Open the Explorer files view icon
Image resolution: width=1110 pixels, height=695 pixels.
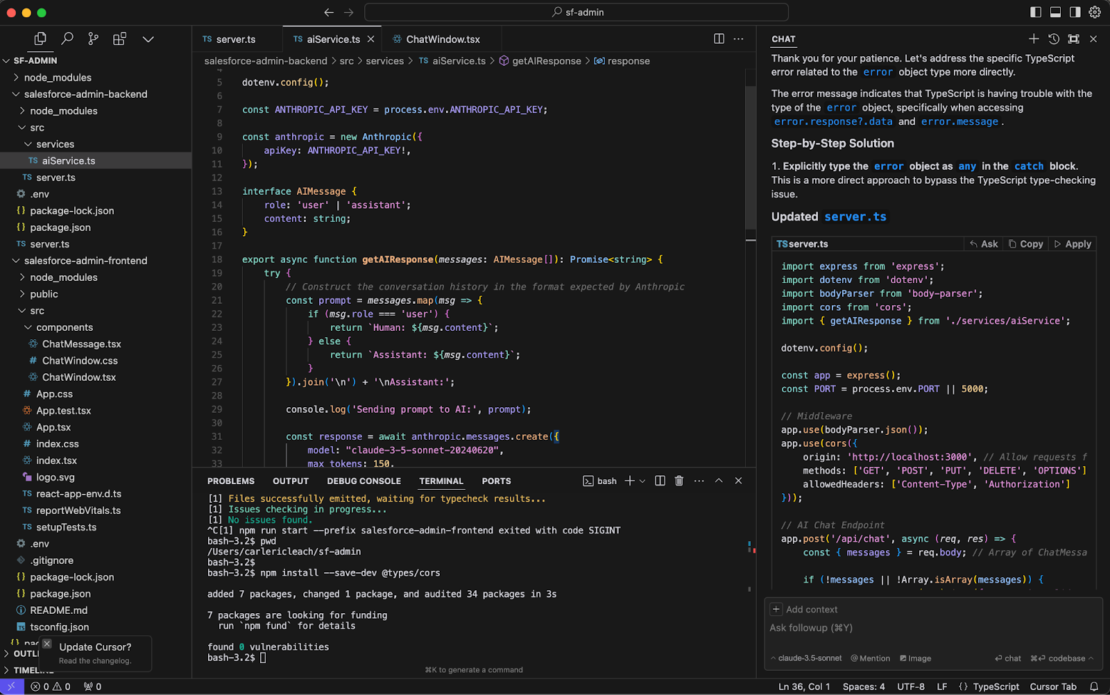point(40,39)
